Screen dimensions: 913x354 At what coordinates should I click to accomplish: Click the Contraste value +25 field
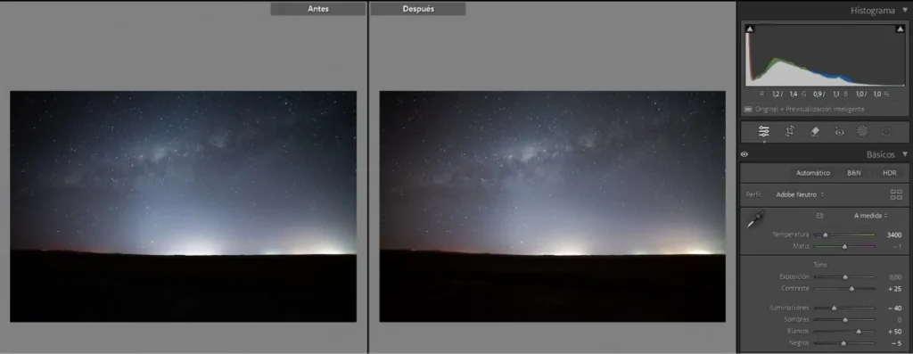pyautogui.click(x=895, y=289)
